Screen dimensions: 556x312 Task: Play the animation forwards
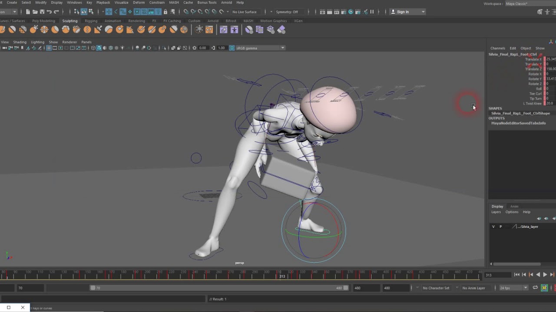coord(545,275)
